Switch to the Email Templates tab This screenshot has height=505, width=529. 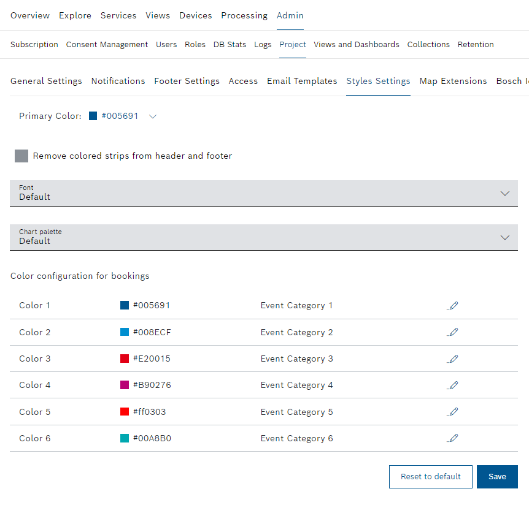tap(302, 81)
